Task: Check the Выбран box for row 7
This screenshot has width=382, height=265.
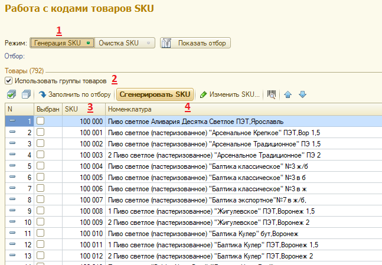Action: coord(40,188)
